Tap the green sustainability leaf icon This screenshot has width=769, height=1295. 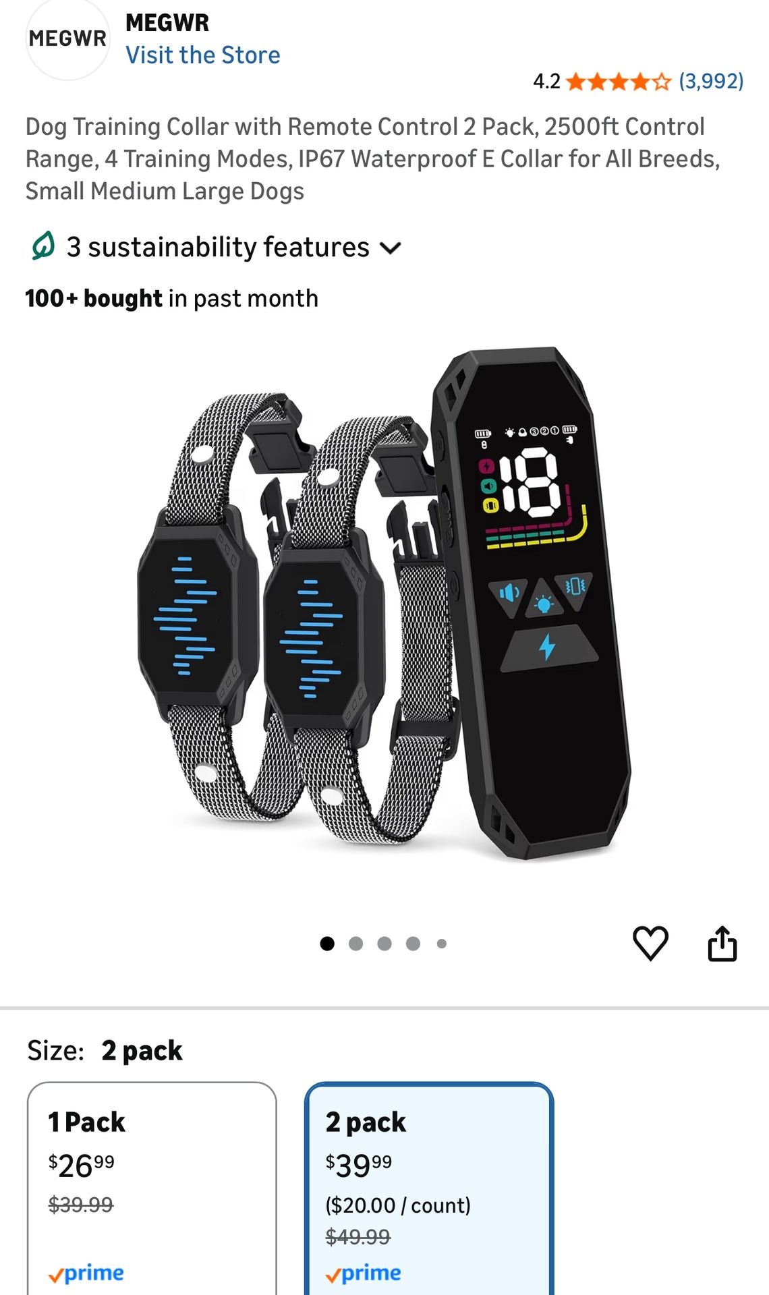pyautogui.click(x=43, y=246)
